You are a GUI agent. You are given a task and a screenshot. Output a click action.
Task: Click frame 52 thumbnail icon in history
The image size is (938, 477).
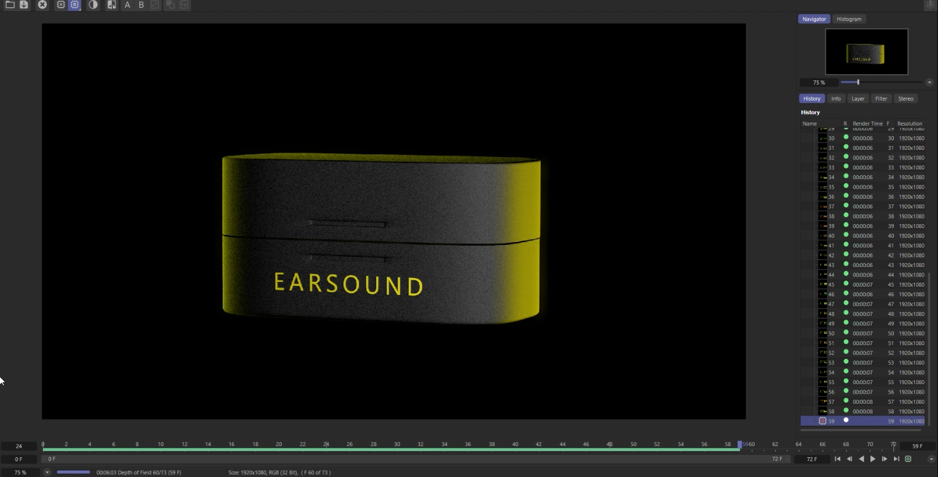pos(822,353)
